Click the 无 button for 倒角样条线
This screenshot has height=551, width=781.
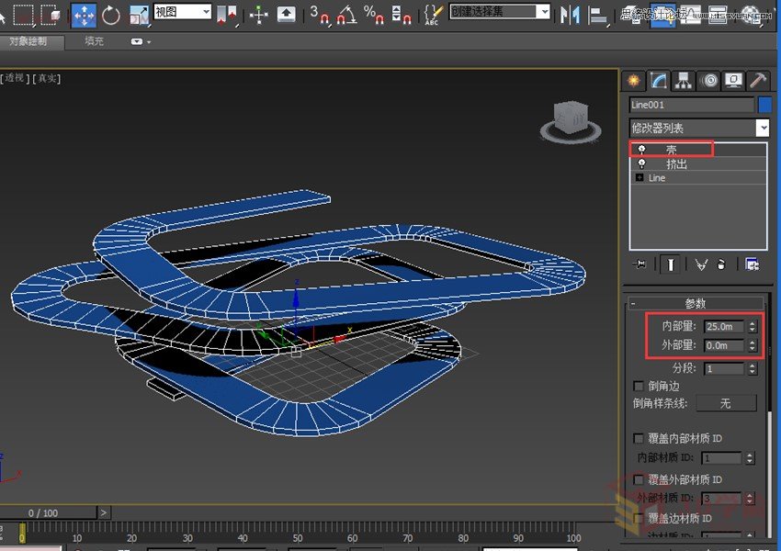(726, 403)
